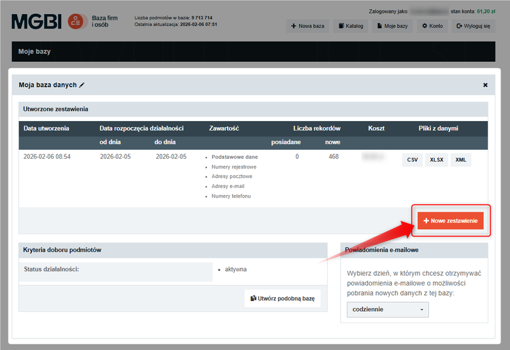Screen dimensions: 510x350
Task: Click the Liczba rekordów column header
Action: 317,128
